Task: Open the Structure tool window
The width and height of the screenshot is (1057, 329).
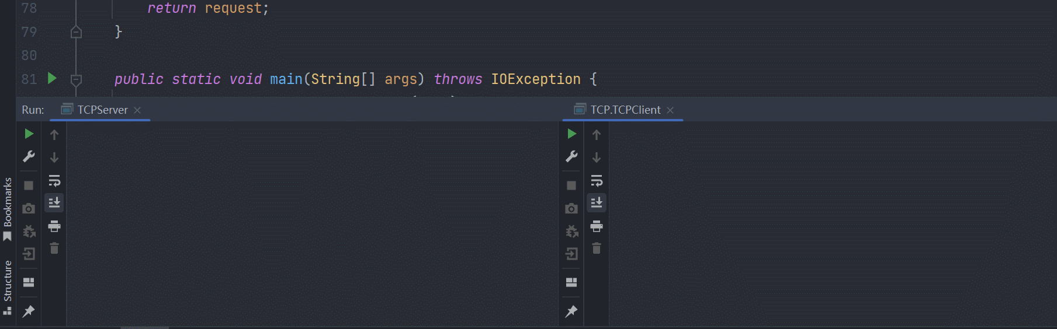Action: 8,287
